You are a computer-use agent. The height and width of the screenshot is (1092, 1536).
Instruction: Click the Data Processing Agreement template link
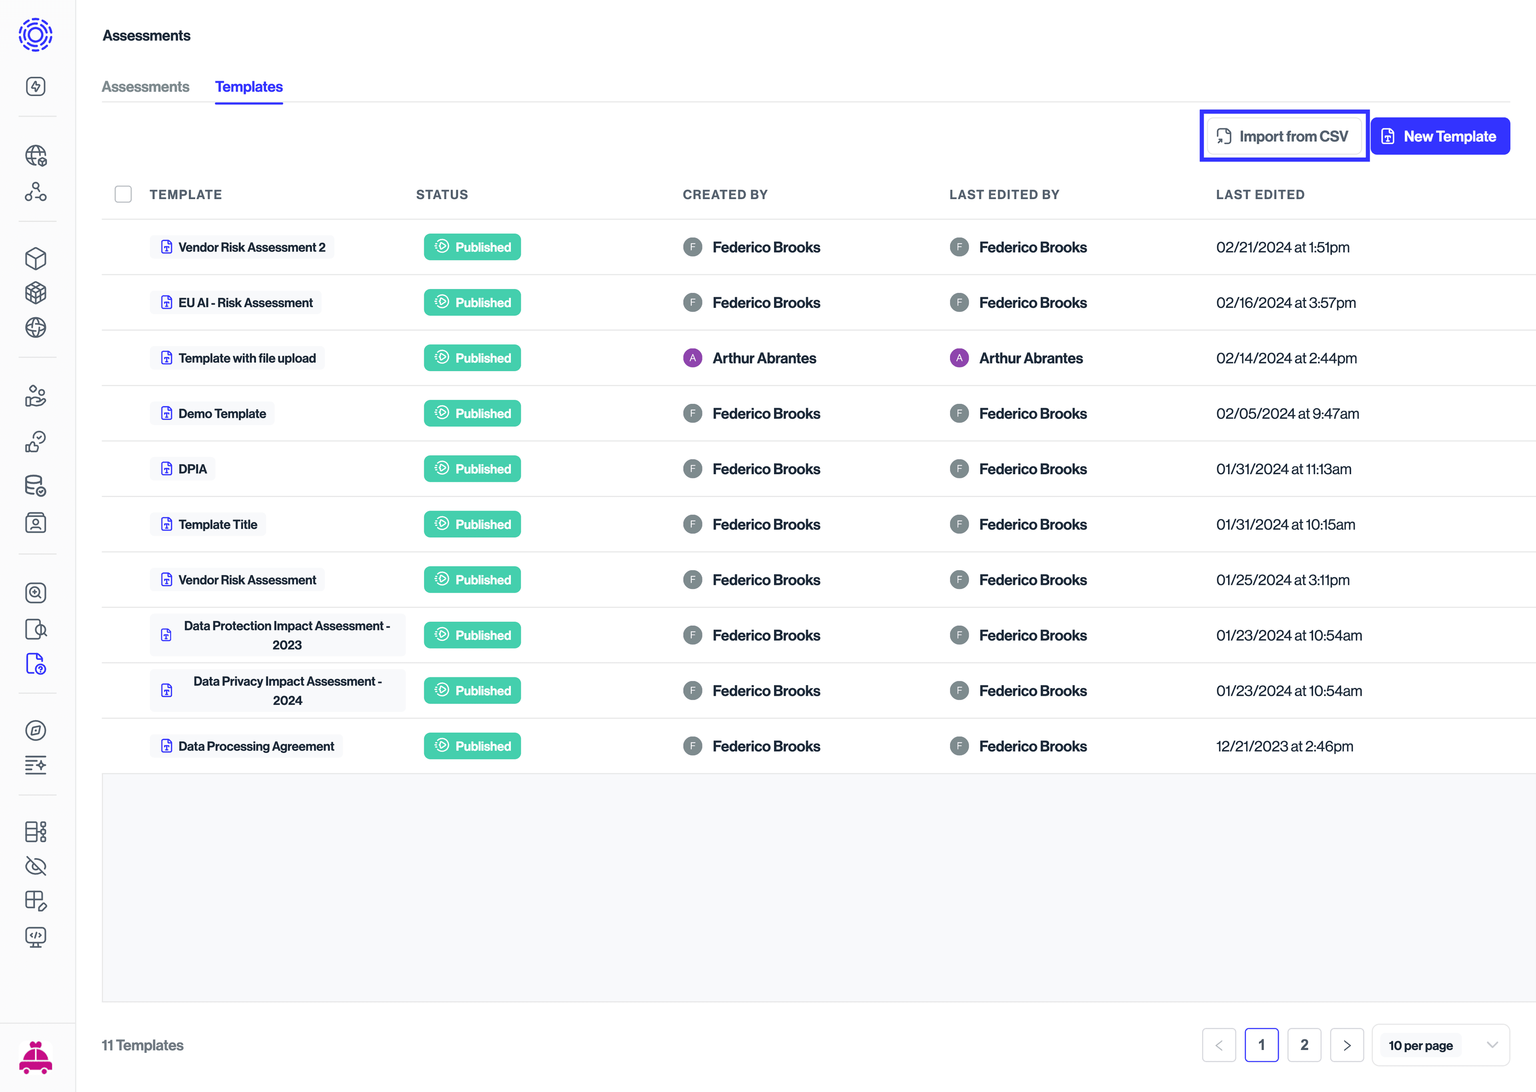pos(256,746)
